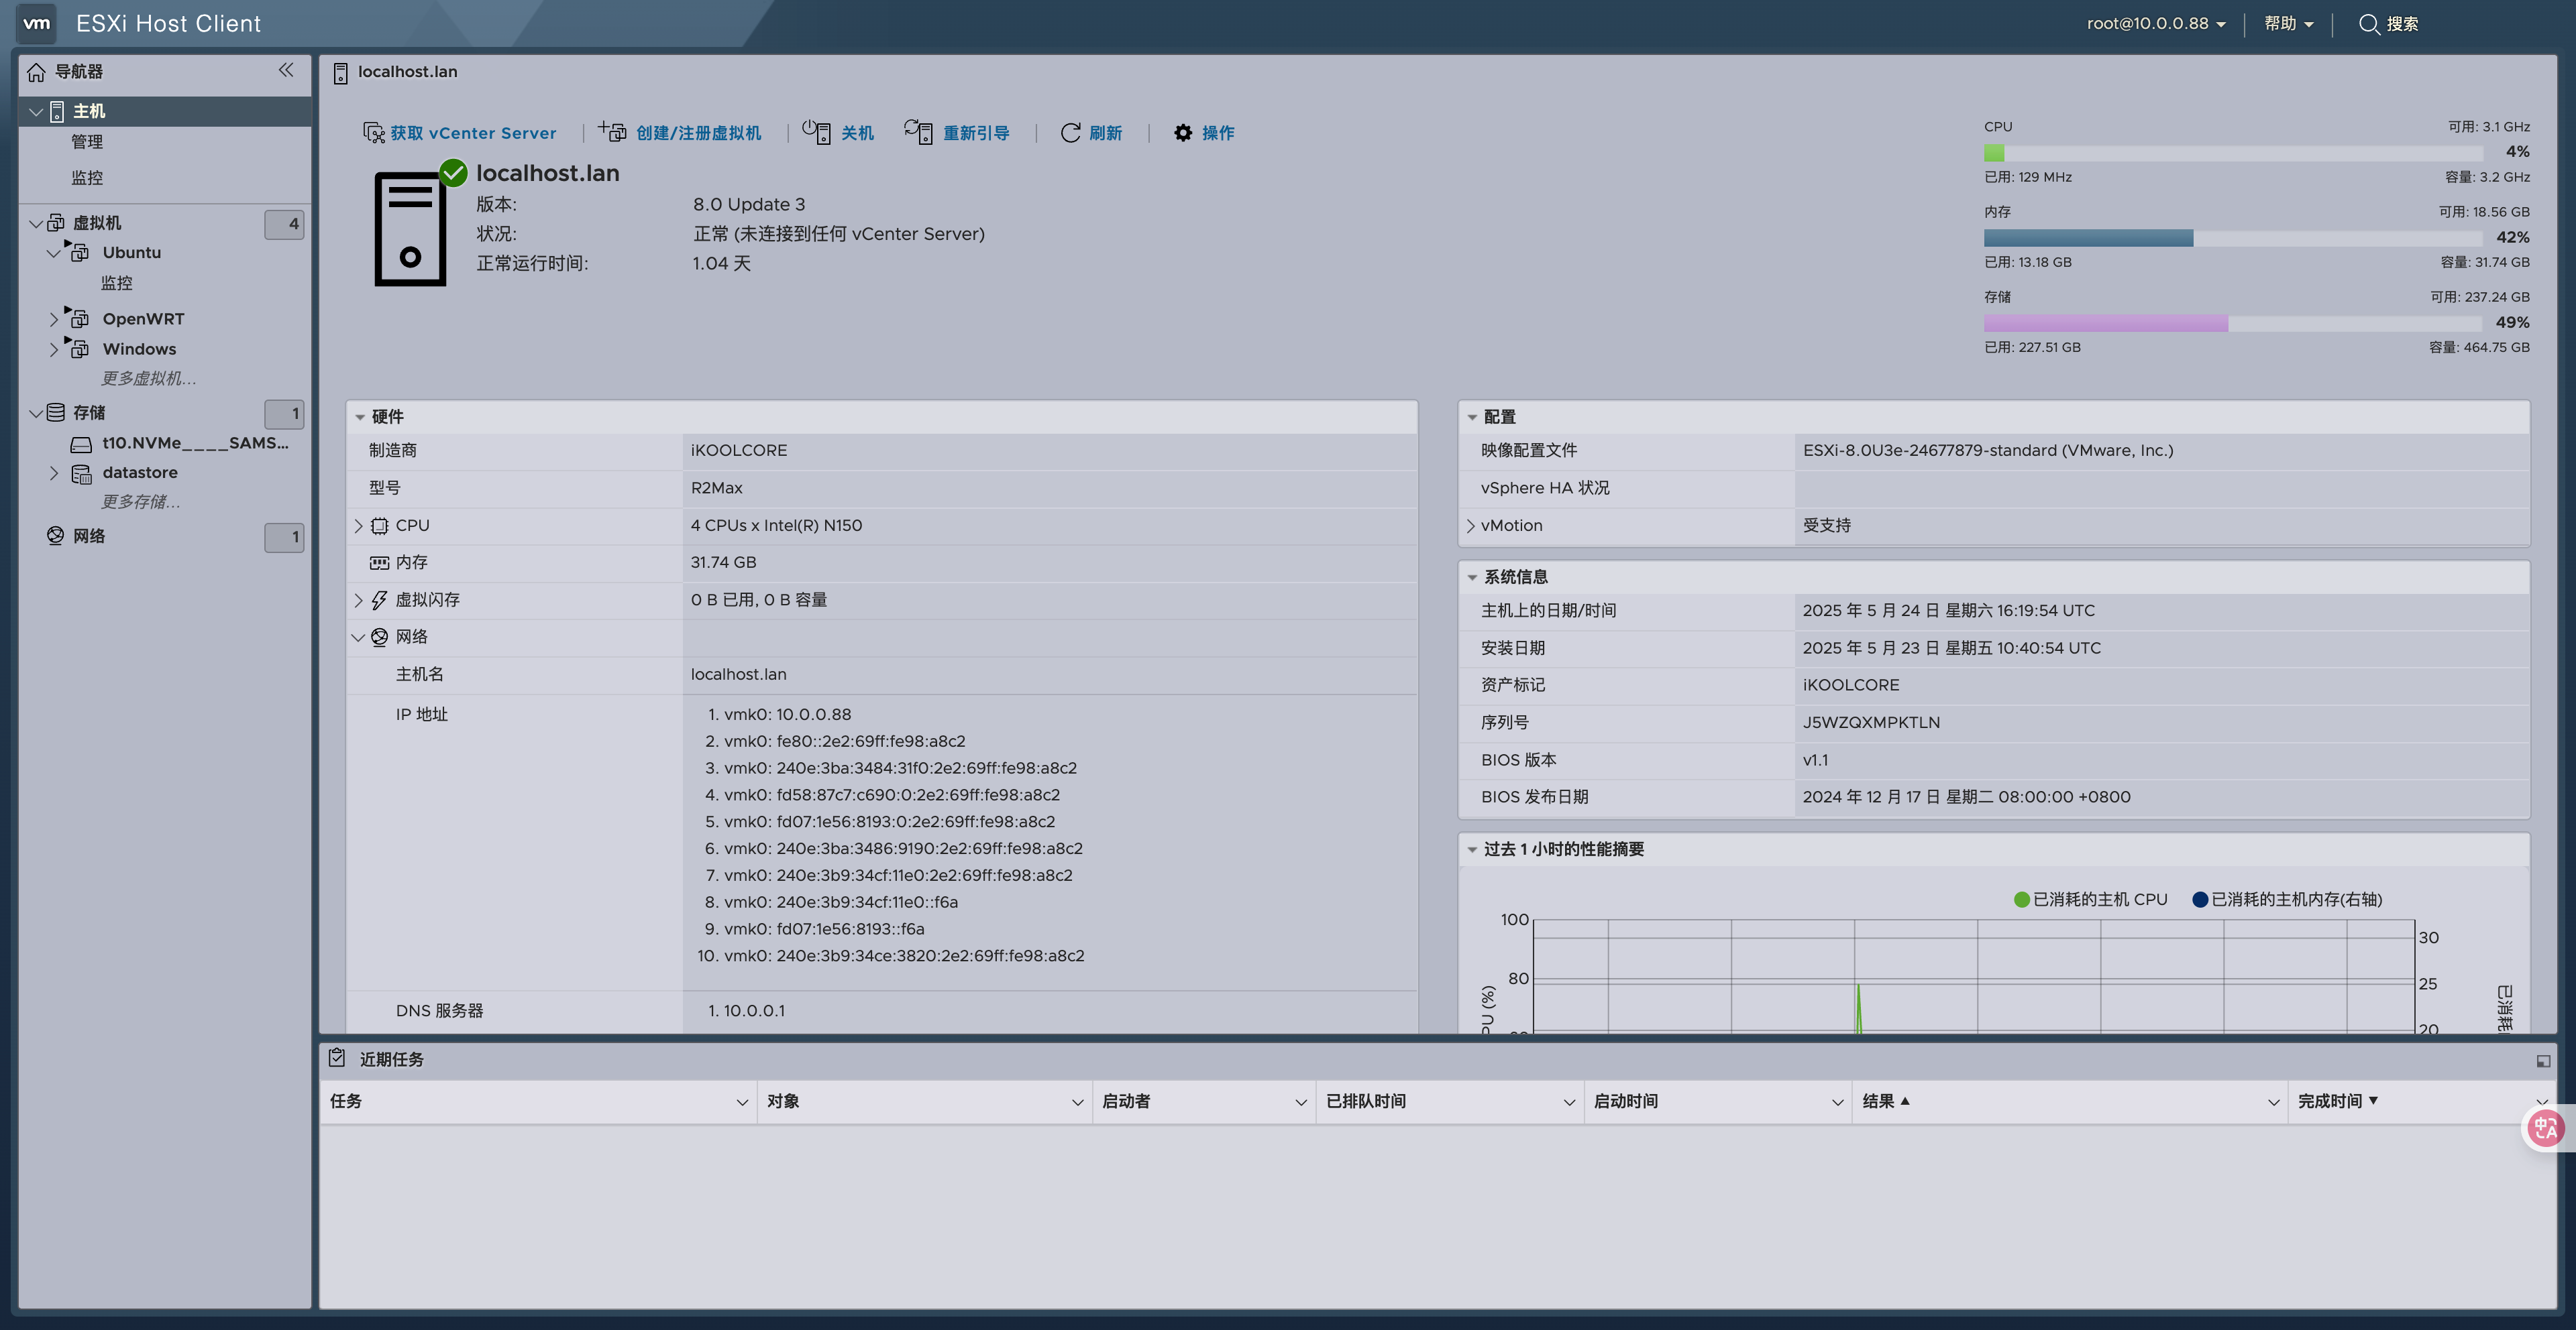
Task: Open the 更多虚拟机 link
Action: coord(148,379)
